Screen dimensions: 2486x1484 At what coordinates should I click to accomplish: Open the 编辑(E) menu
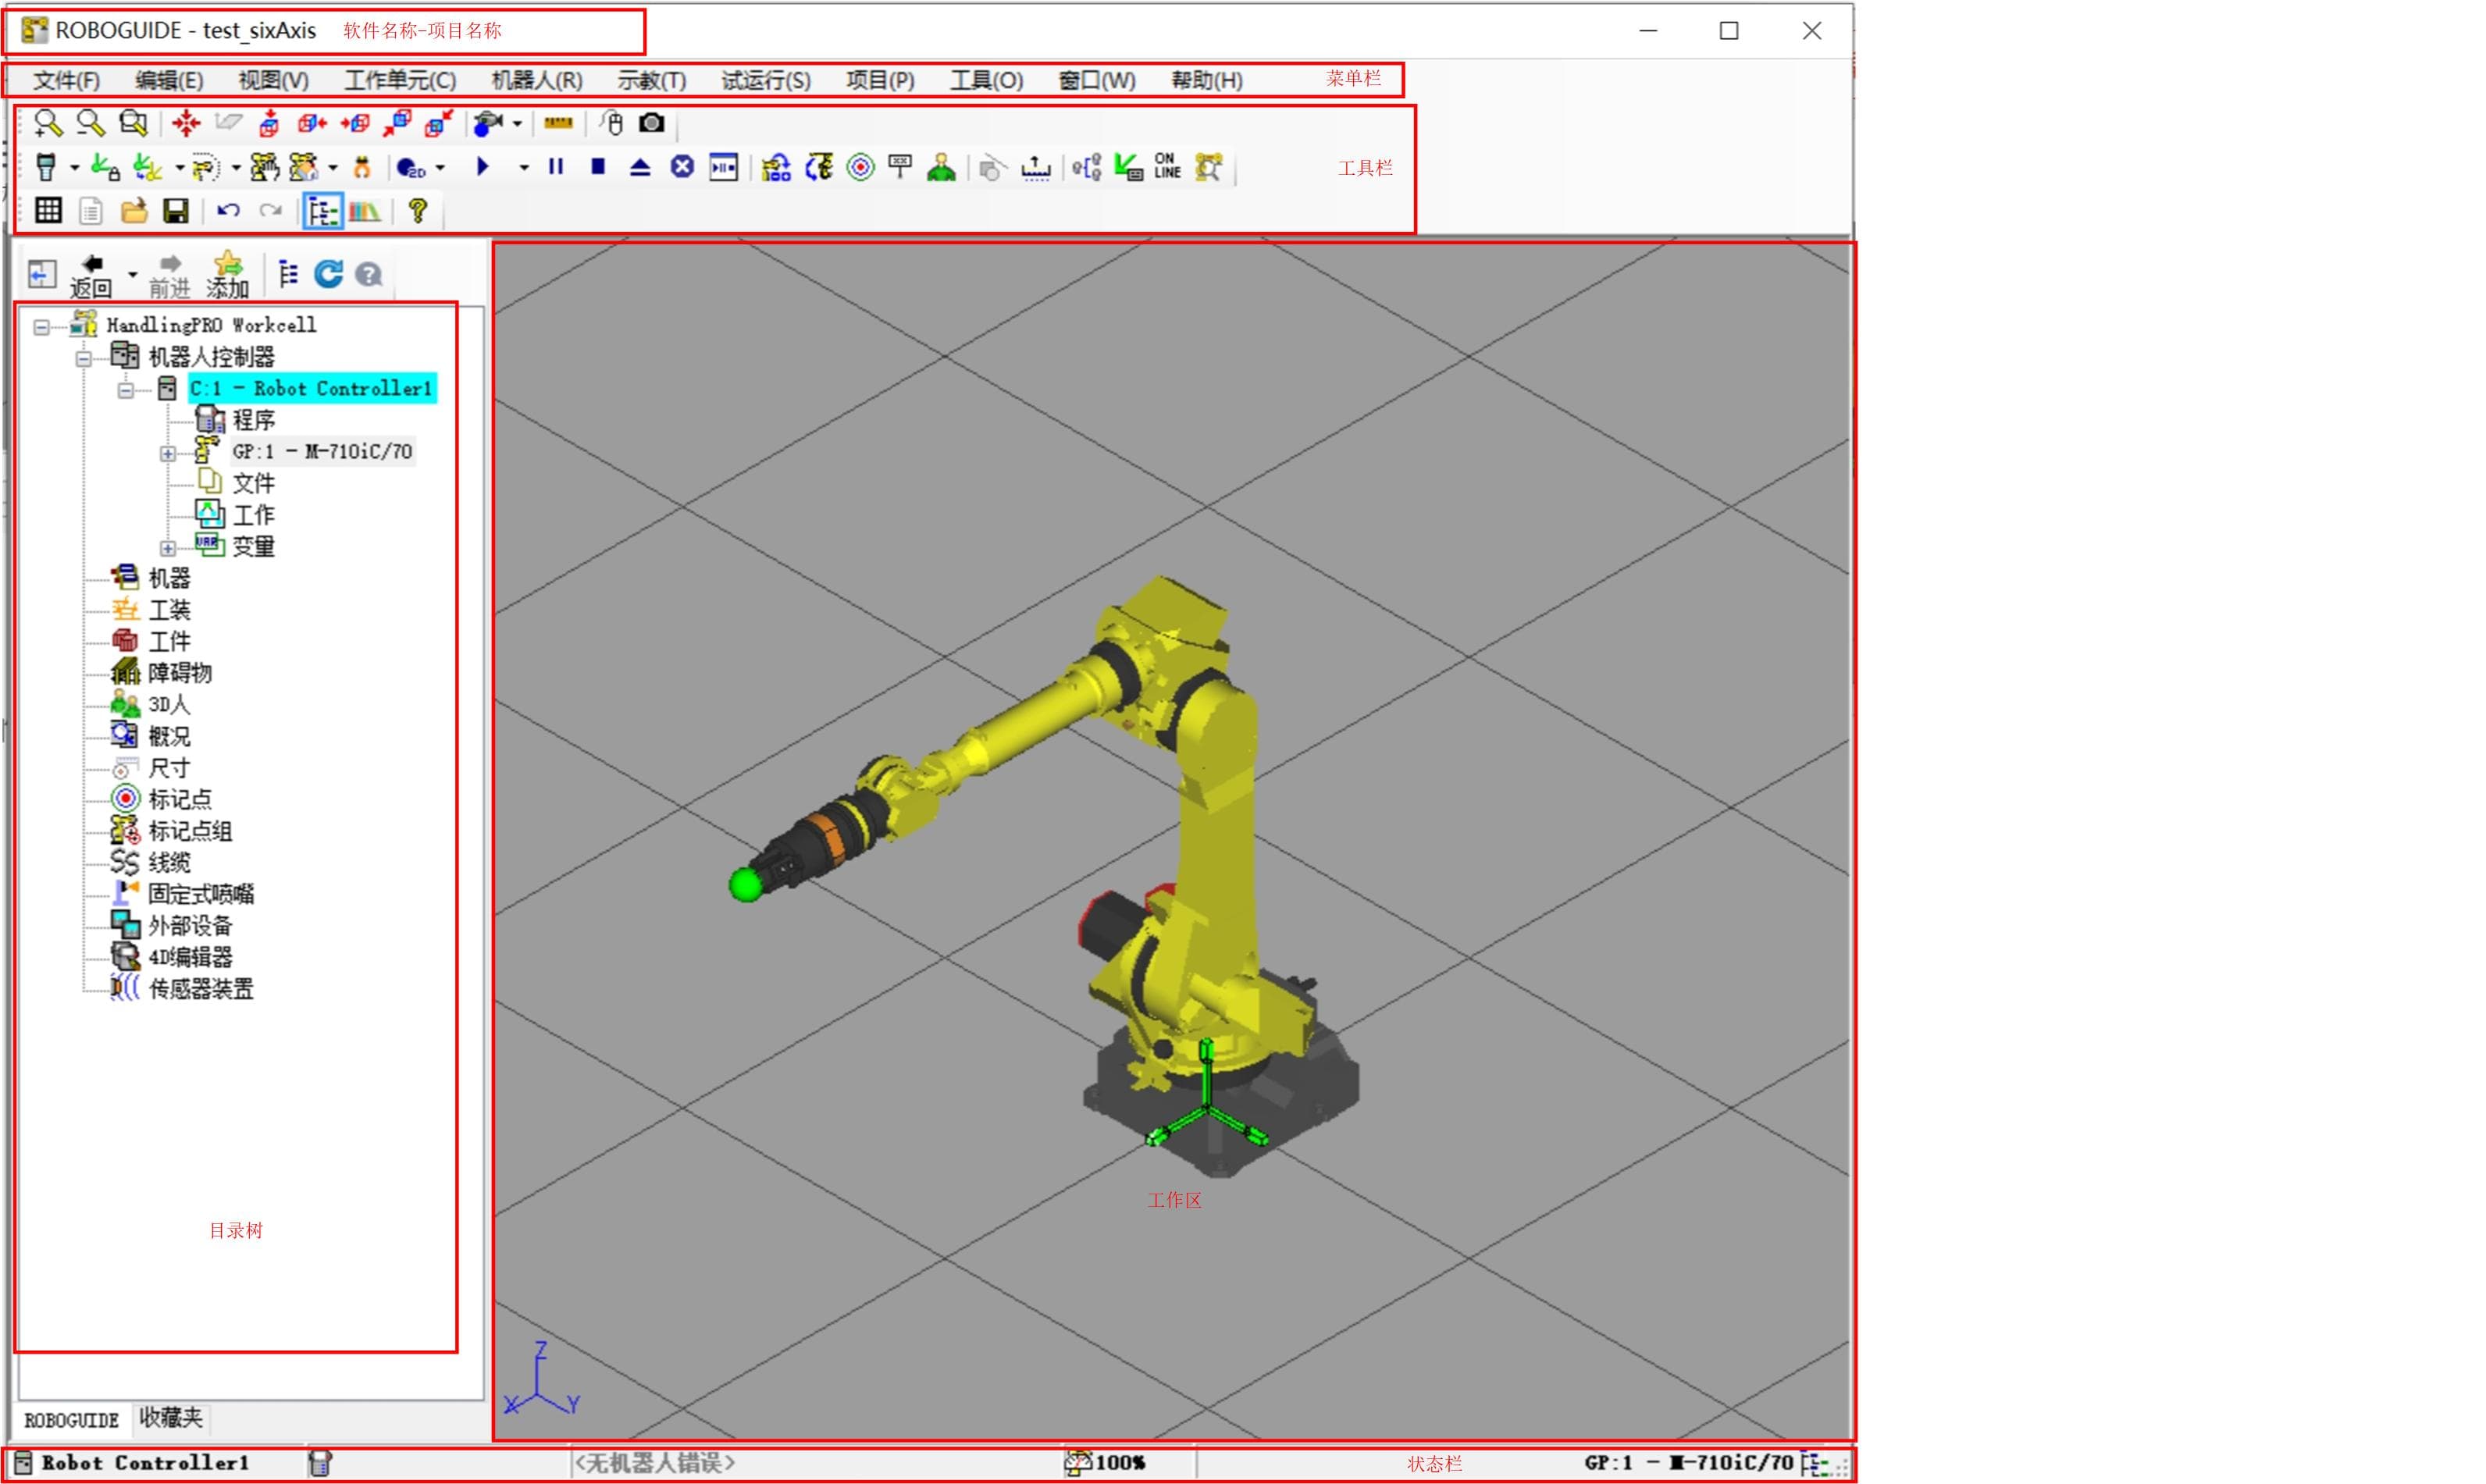[169, 80]
